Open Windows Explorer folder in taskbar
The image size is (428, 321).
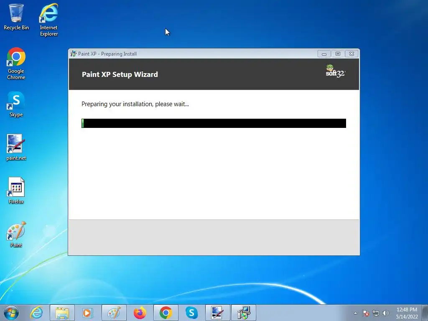click(x=62, y=313)
